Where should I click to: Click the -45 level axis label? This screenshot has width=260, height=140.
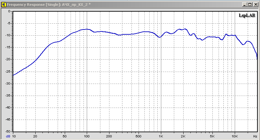[x=8, y=120]
